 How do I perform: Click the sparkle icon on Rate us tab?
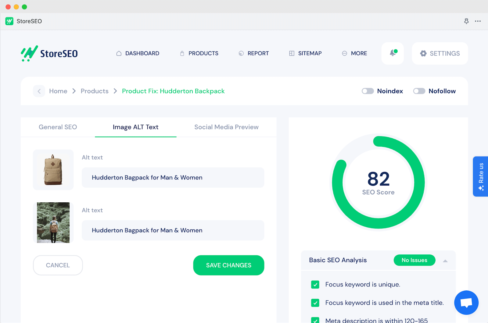(x=481, y=188)
